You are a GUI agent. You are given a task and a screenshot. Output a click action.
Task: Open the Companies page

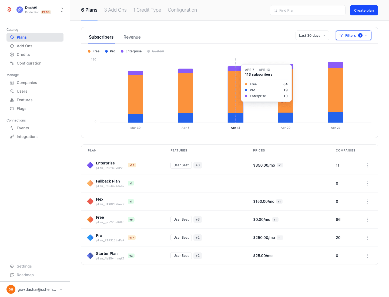tap(35, 83)
